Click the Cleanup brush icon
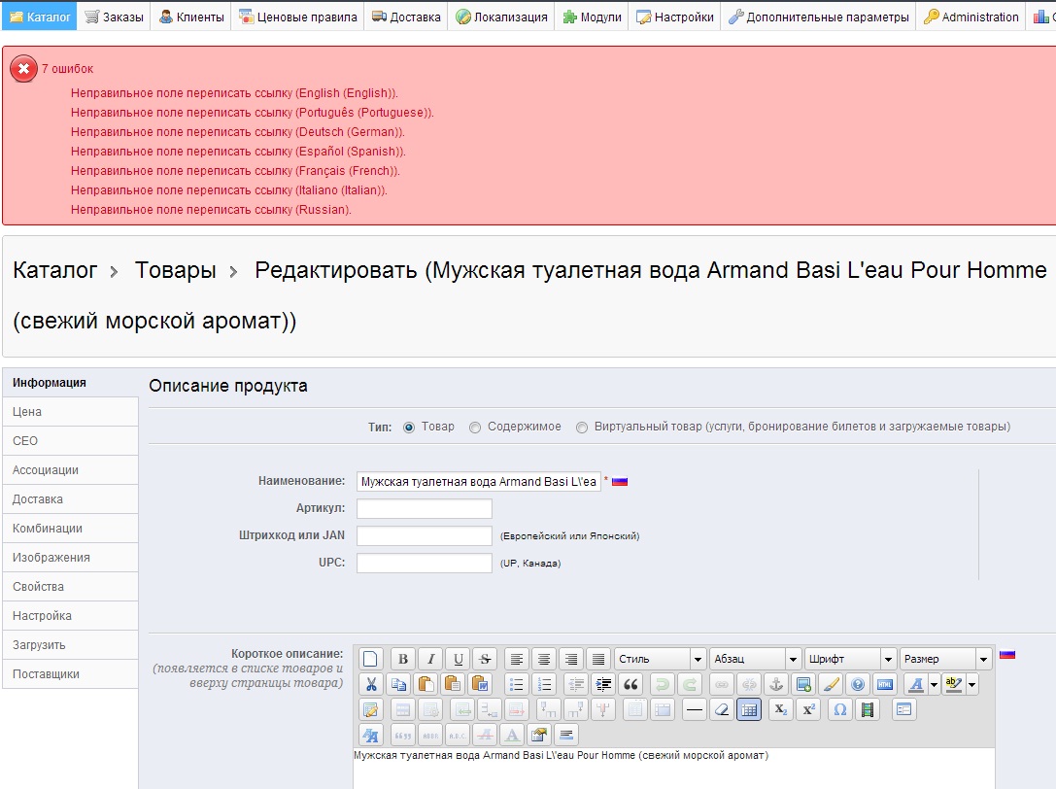This screenshot has width=1056, height=789. coord(831,685)
